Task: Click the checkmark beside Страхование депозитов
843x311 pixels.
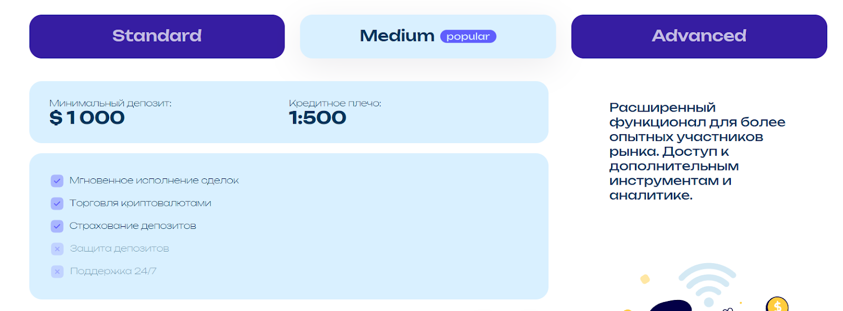Action: pos(57,226)
